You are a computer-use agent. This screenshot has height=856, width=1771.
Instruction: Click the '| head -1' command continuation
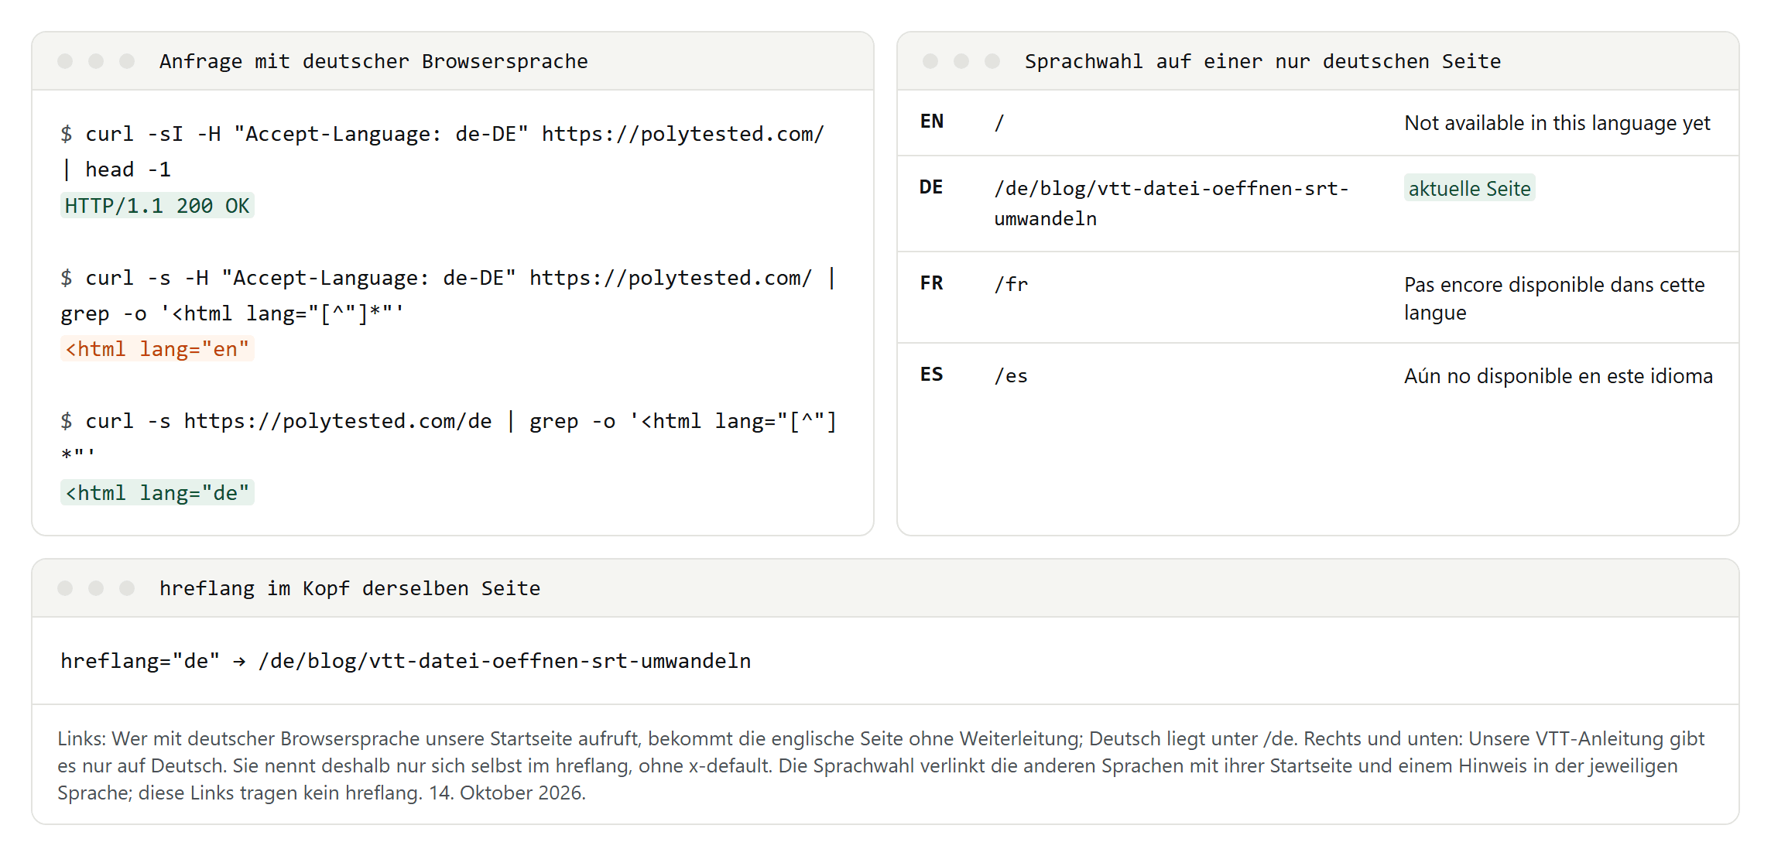[116, 169]
